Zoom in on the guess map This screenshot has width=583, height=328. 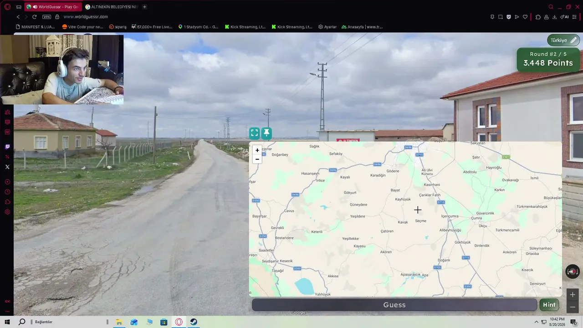tap(257, 150)
